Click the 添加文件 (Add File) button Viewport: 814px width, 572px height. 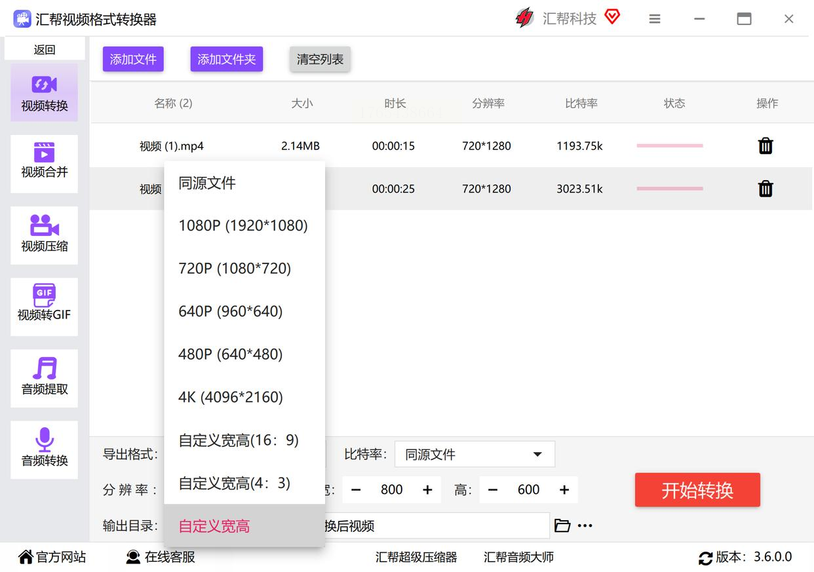[133, 60]
